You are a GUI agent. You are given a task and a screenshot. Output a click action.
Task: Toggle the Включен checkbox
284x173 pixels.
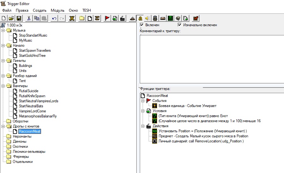tap(142, 25)
